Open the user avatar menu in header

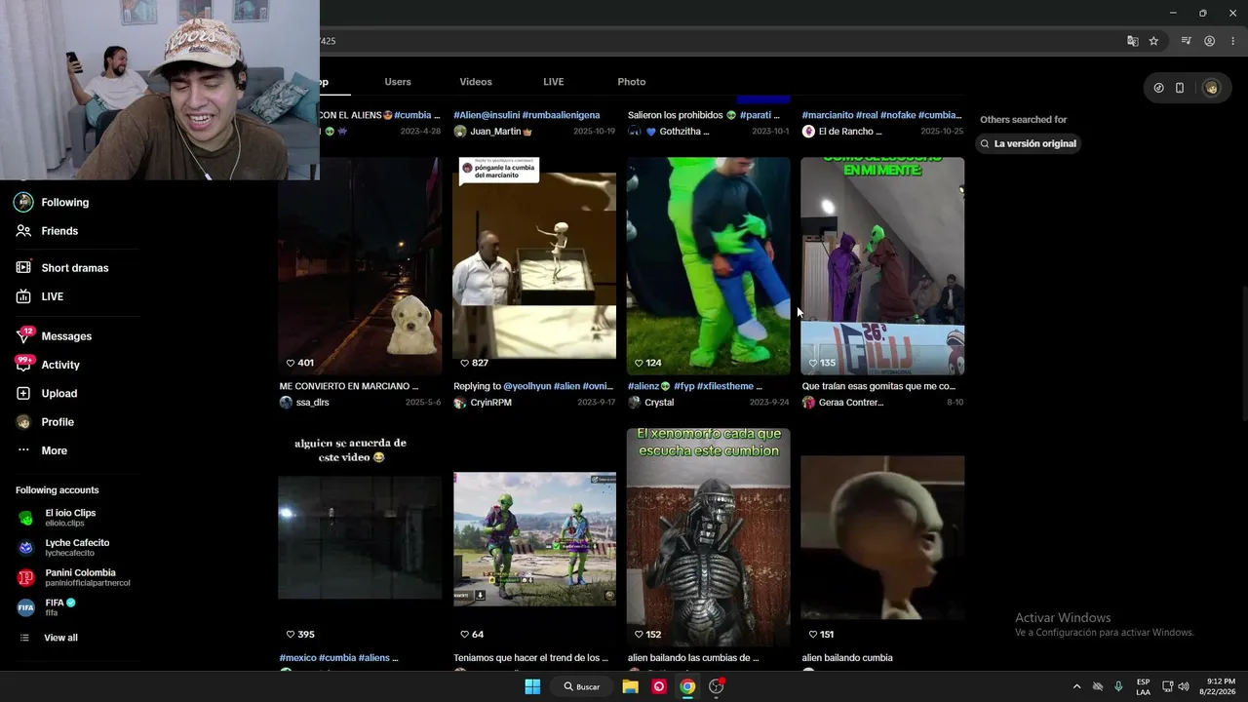(x=1211, y=88)
